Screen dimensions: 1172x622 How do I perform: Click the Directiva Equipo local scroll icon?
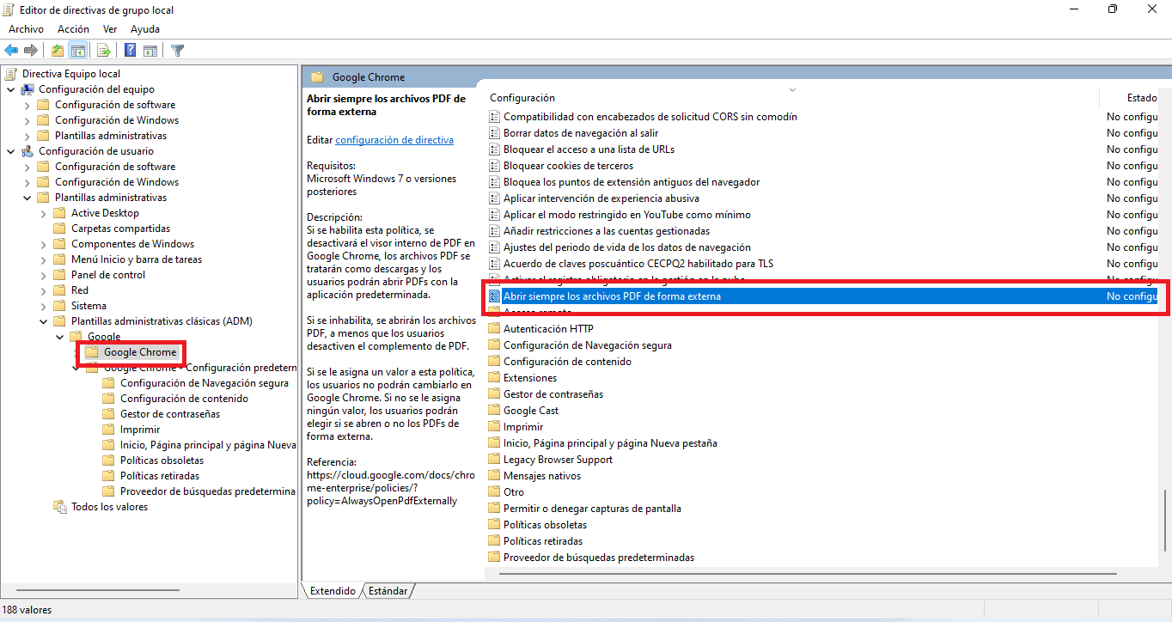pyautogui.click(x=12, y=74)
